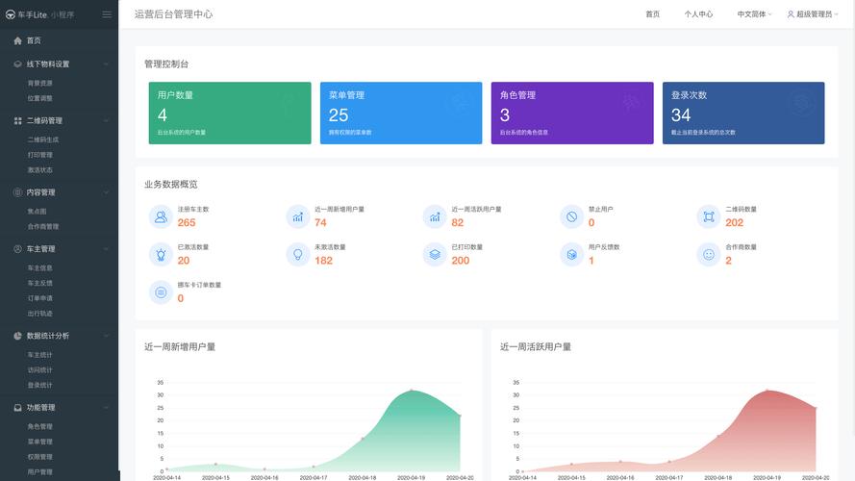Select 首页 in the left sidebar
Viewport: 855px width, 481px height.
point(34,40)
